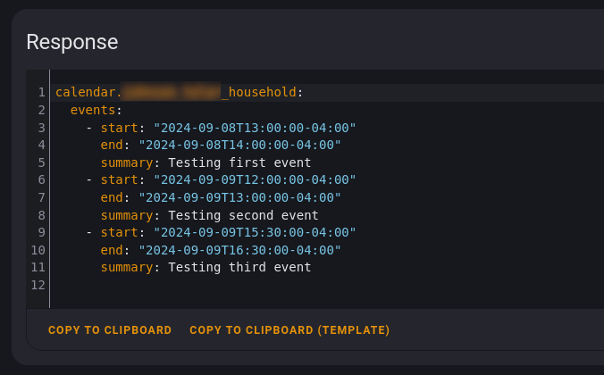Click line number 2 in gutter
The image size is (604, 375).
coord(41,110)
